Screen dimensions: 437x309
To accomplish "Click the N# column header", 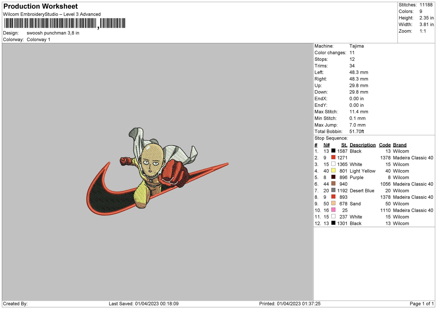I will click(326, 145).
